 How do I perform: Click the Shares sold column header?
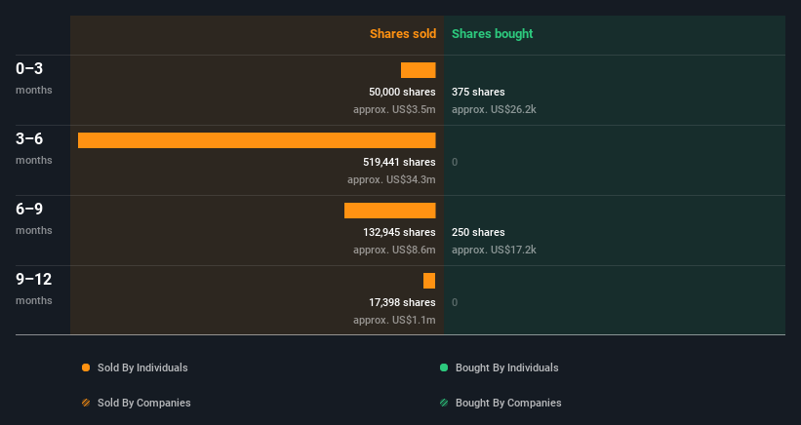403,34
